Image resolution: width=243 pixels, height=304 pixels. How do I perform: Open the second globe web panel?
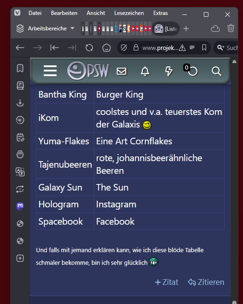tap(20, 241)
